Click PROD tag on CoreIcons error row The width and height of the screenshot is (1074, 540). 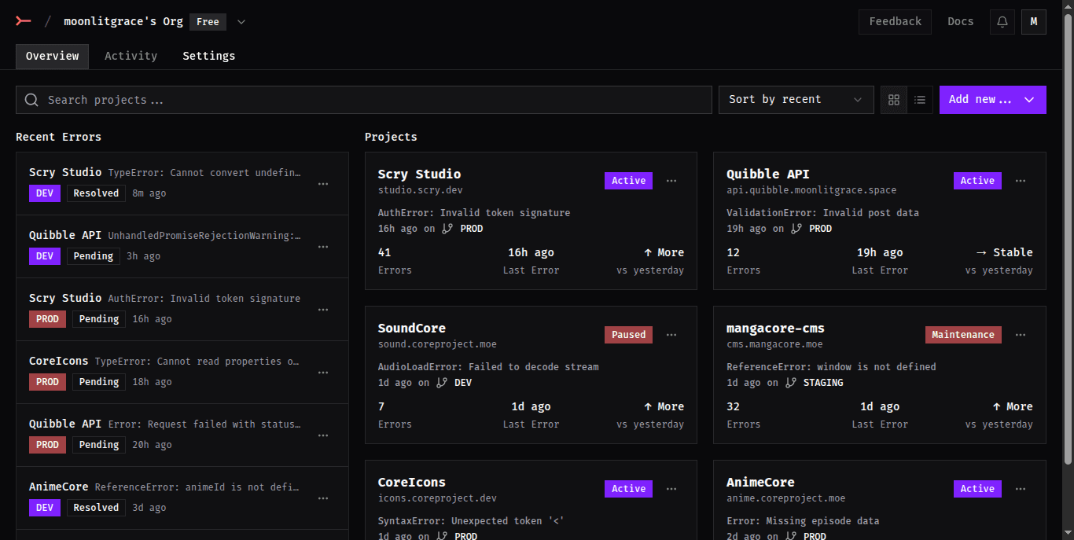47,382
